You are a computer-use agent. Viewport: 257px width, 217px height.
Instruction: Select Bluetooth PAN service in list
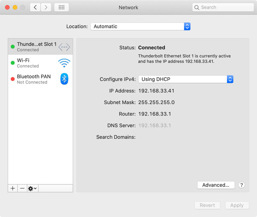[x=34, y=79]
